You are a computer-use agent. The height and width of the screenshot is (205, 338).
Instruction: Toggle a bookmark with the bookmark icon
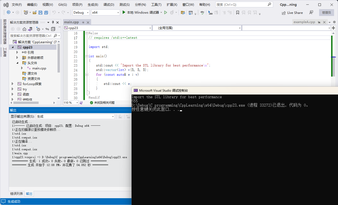tap(237, 12)
